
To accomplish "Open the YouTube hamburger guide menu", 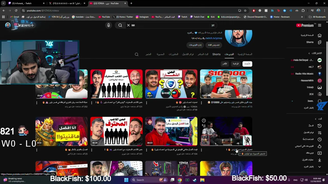I will (x=320, y=25).
